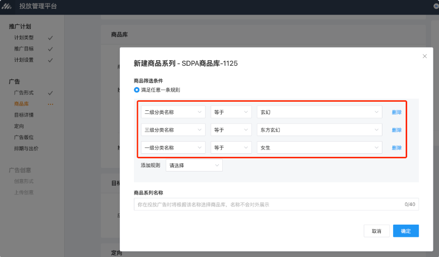The width and height of the screenshot is (439, 257).
Task: Open the 等于 operator dropdown in 二级分类名称 row
Action: pos(231,112)
